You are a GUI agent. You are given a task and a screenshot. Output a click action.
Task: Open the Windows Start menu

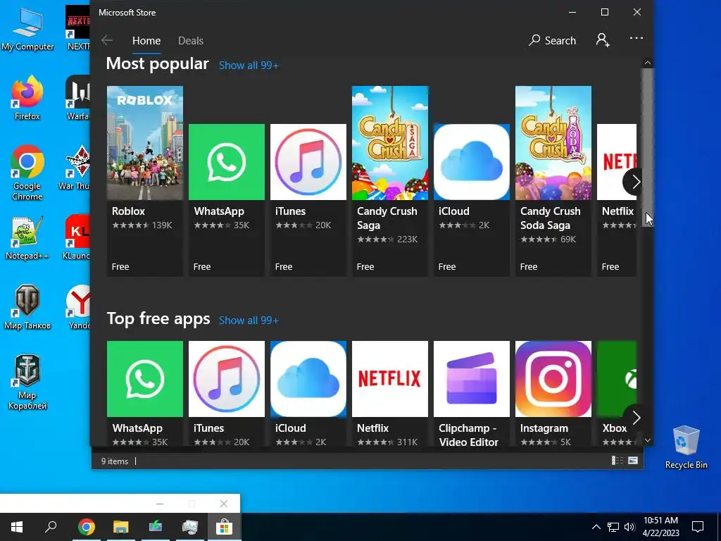click(17, 527)
